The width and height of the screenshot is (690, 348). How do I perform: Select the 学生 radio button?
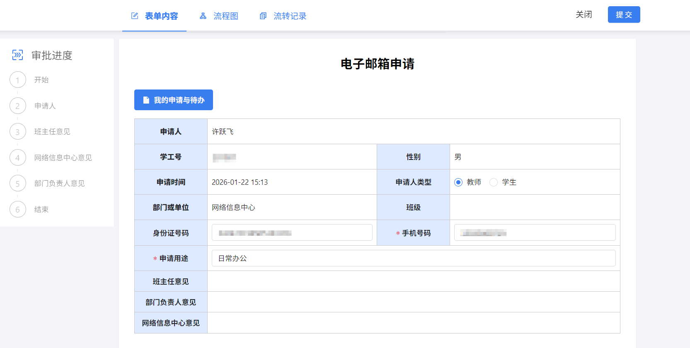coord(494,182)
